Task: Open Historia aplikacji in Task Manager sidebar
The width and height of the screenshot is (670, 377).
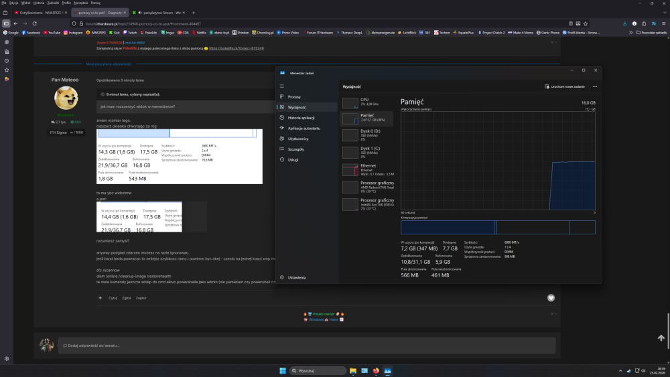Action: (301, 117)
